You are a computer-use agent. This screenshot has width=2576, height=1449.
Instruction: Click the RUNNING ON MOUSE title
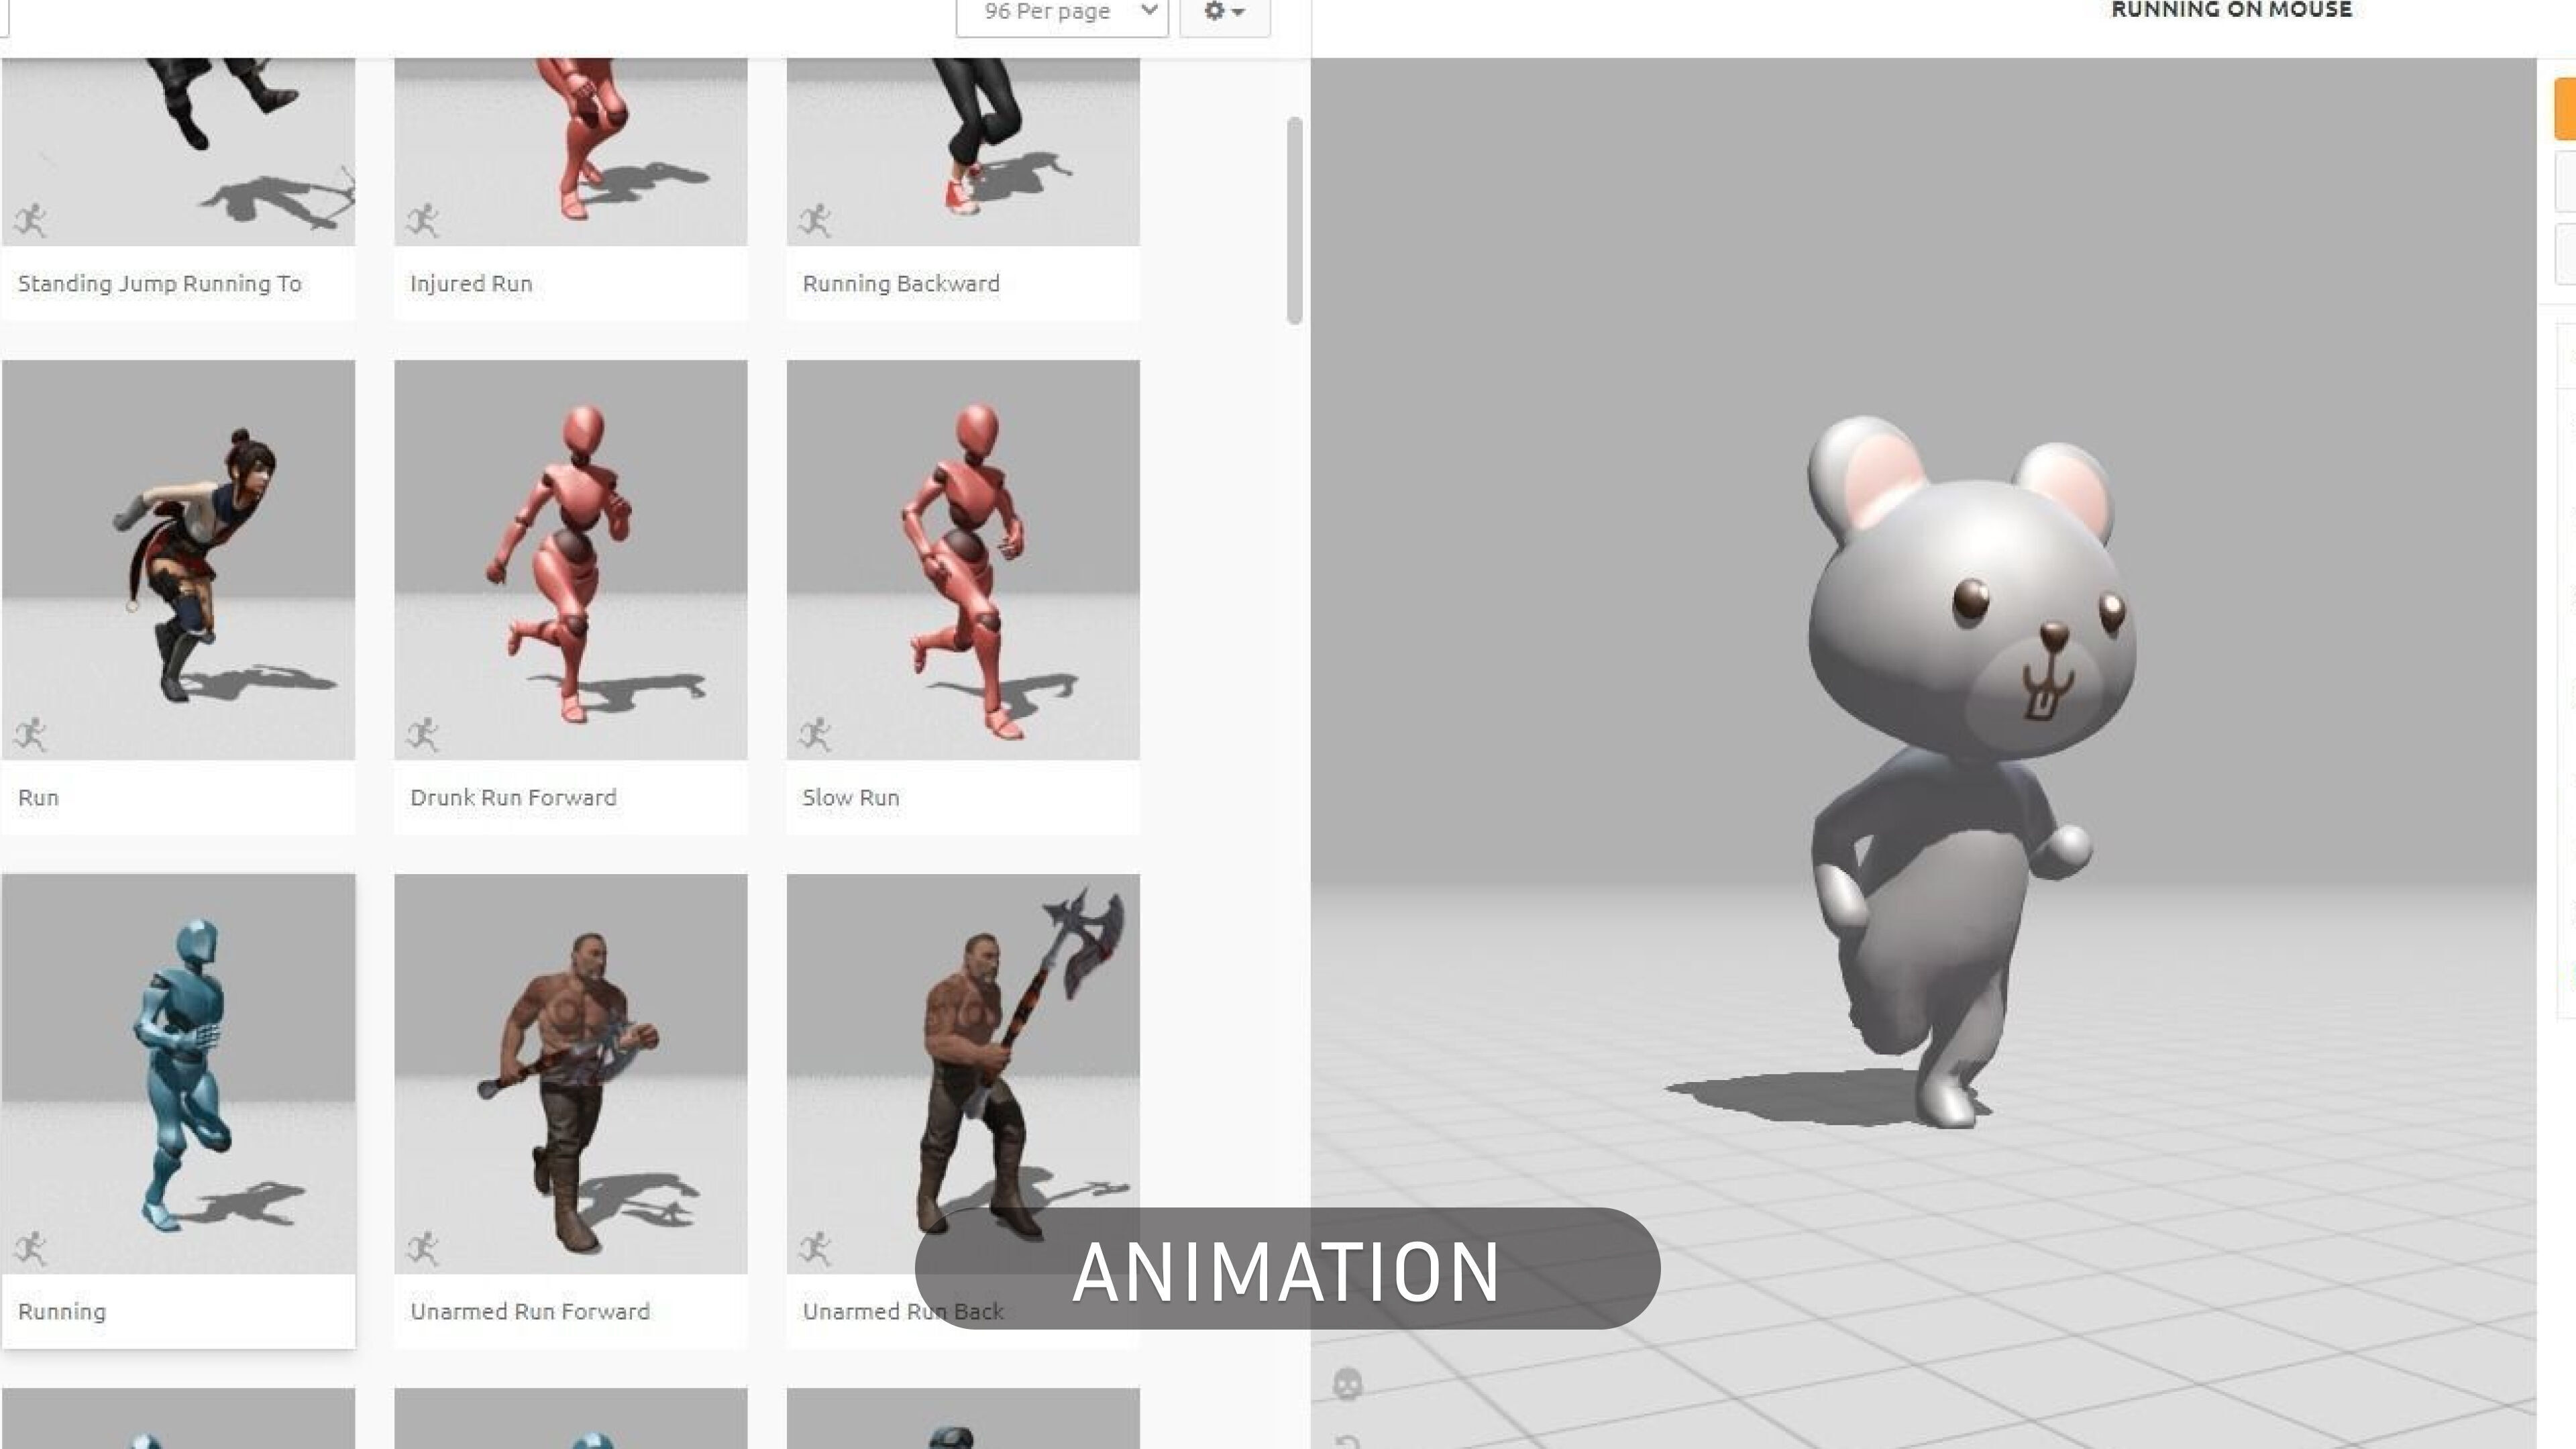[2231, 10]
